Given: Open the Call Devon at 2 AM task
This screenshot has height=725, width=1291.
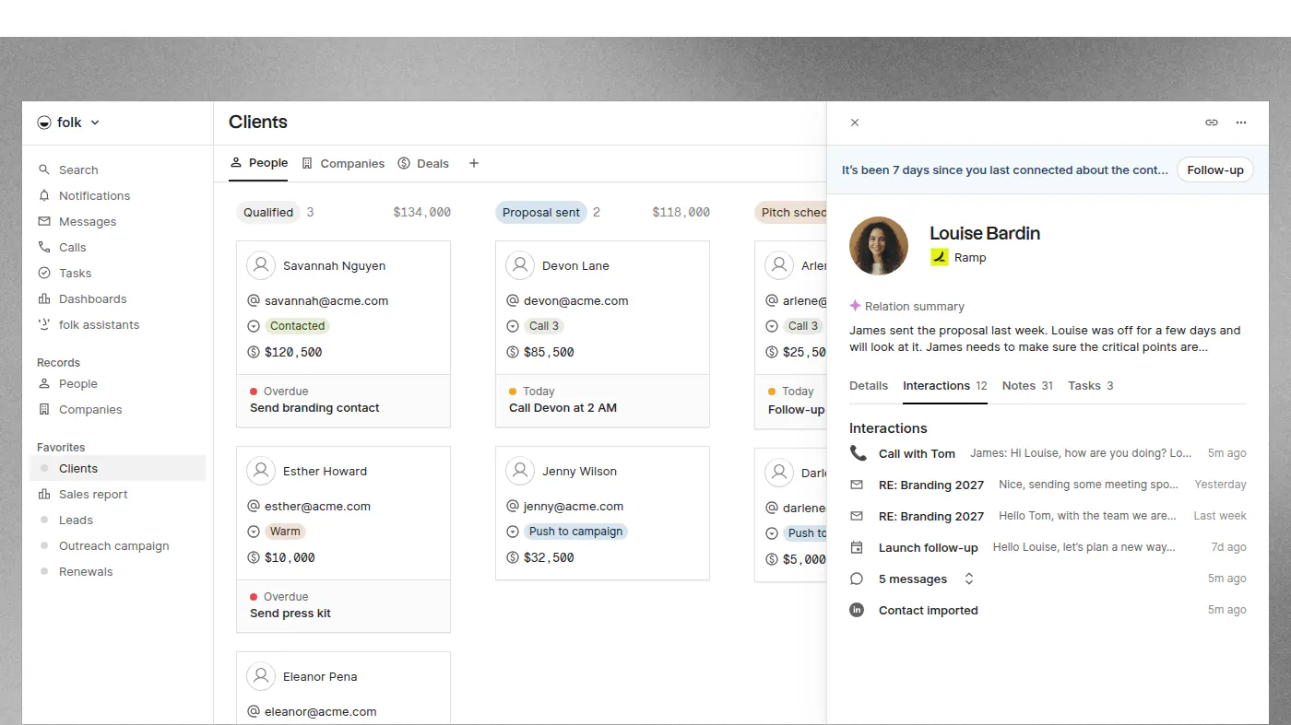Looking at the screenshot, I should pyautogui.click(x=602, y=401).
